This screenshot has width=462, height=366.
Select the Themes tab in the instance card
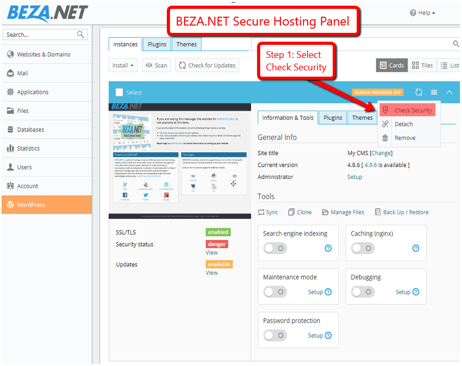coord(362,118)
